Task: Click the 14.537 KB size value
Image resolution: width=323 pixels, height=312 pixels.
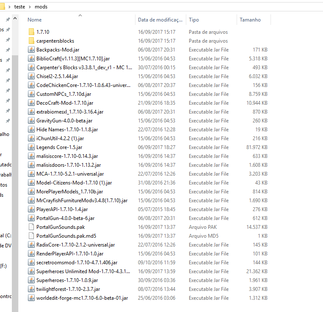Action: click(257, 227)
